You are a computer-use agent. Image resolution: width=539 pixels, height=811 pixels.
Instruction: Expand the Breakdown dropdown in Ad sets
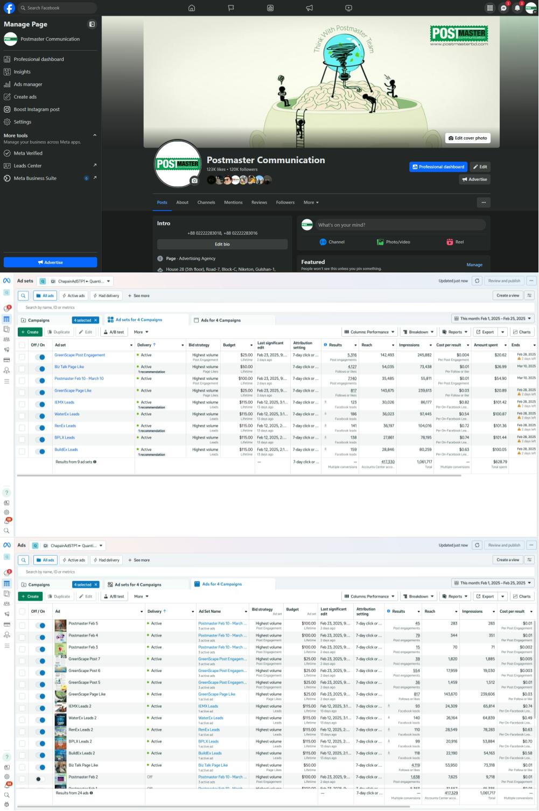tap(418, 332)
